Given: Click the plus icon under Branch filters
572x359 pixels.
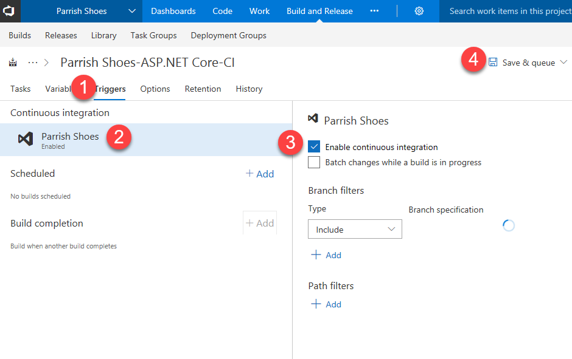Looking at the screenshot, I should 316,255.
